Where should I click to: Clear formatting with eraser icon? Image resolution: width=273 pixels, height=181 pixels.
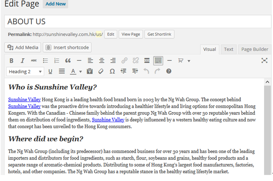click(101, 71)
